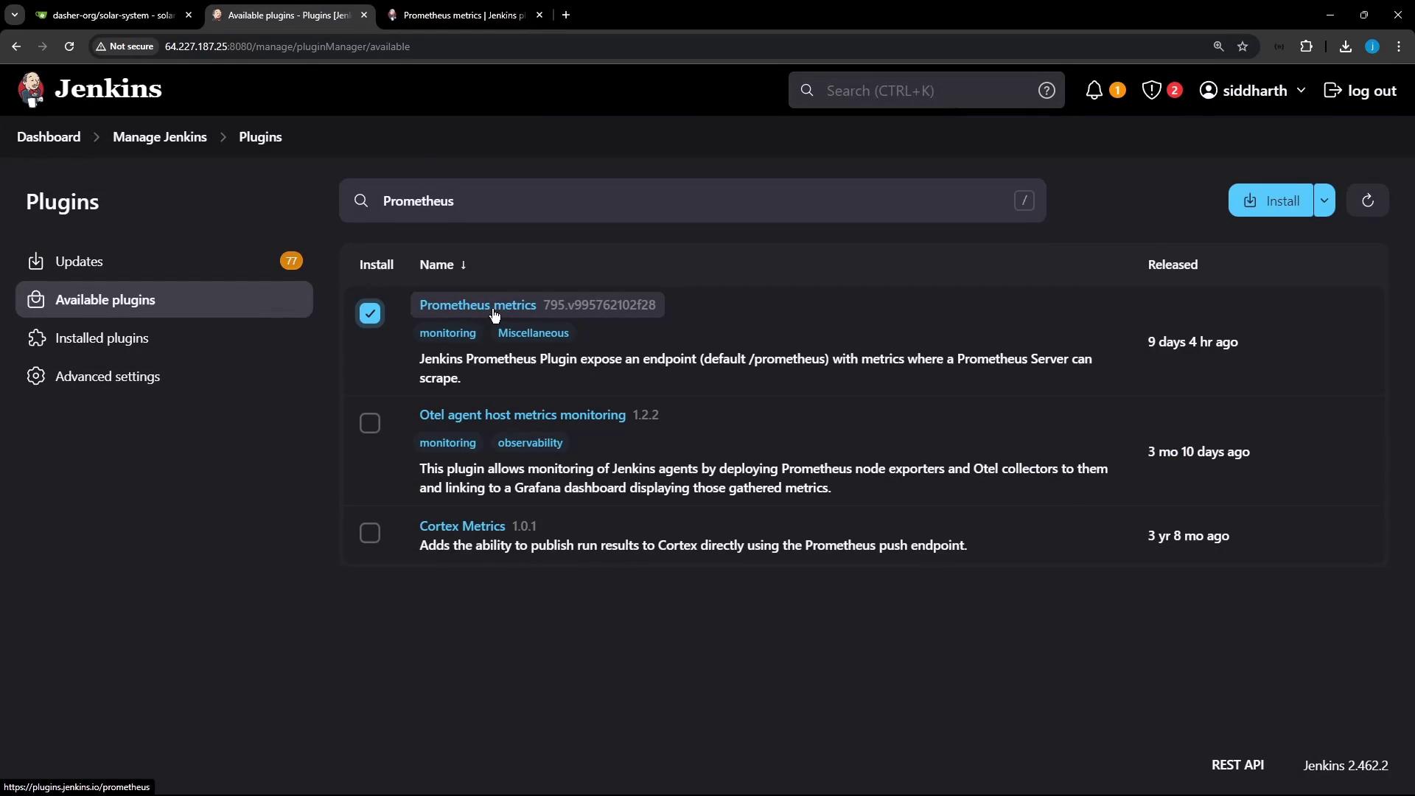Go to Manage Jenkins breadcrumb
The height and width of the screenshot is (796, 1415).
click(x=160, y=137)
